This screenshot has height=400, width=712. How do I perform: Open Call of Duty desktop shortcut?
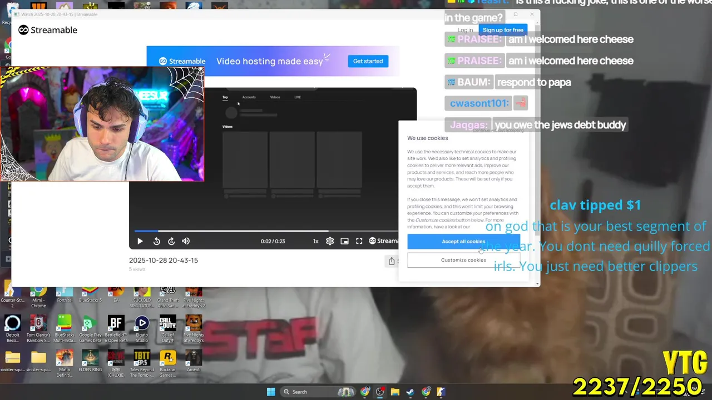[167, 329]
